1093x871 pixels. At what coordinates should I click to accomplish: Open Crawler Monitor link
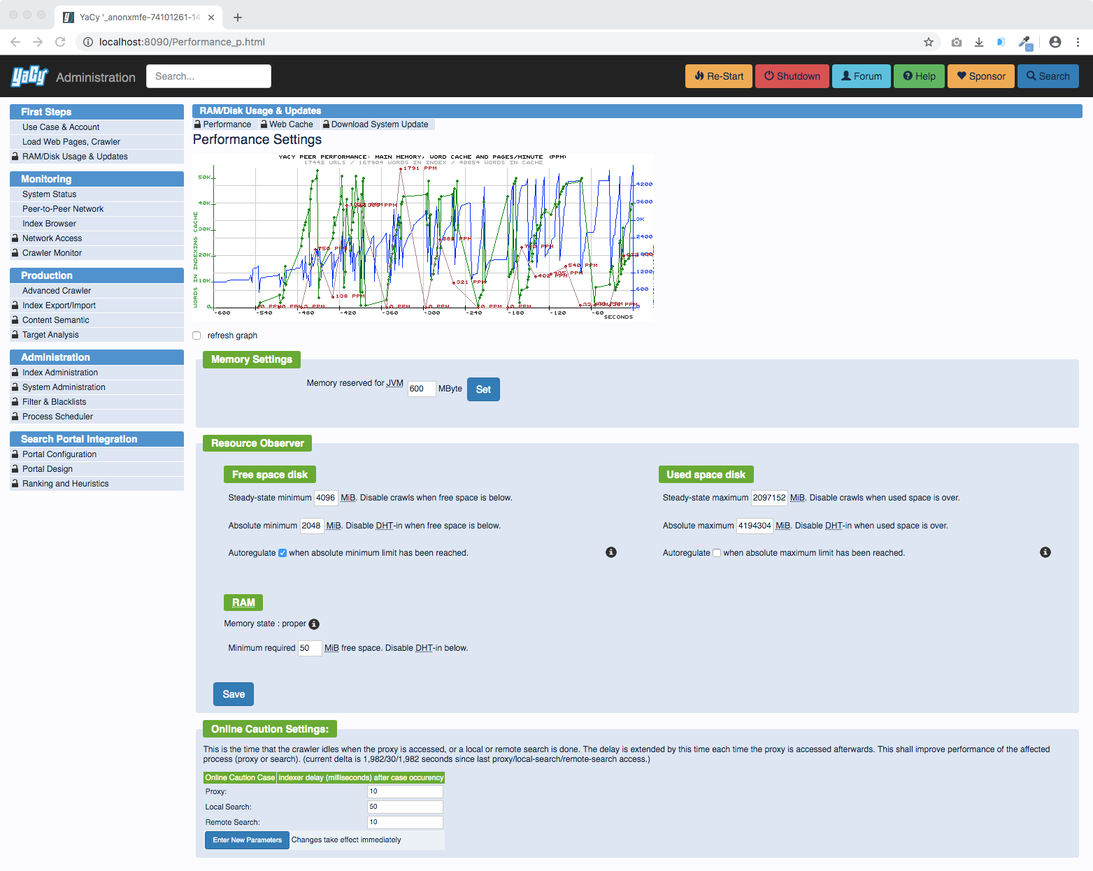tap(97, 253)
